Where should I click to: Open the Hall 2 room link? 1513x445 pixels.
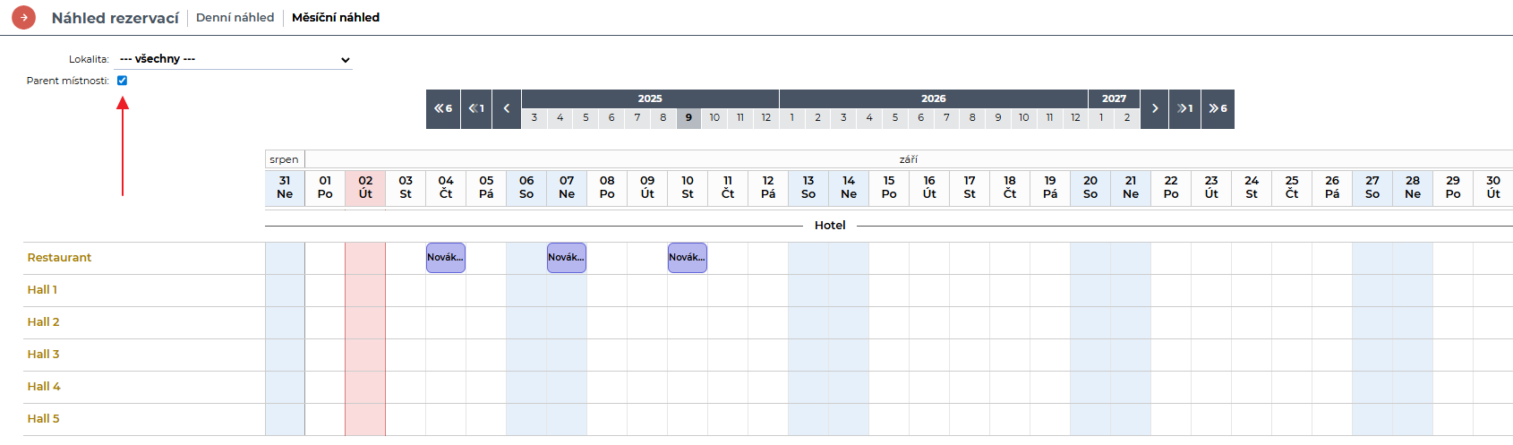click(43, 322)
